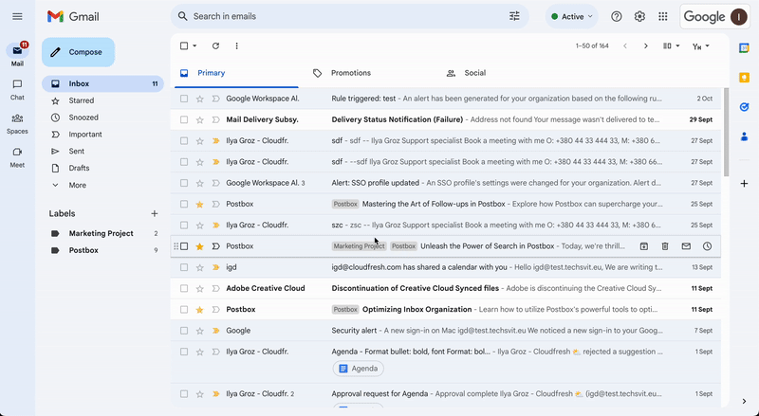Click the Gmail logo
Viewport: 759px width, 416px height.
point(73,16)
